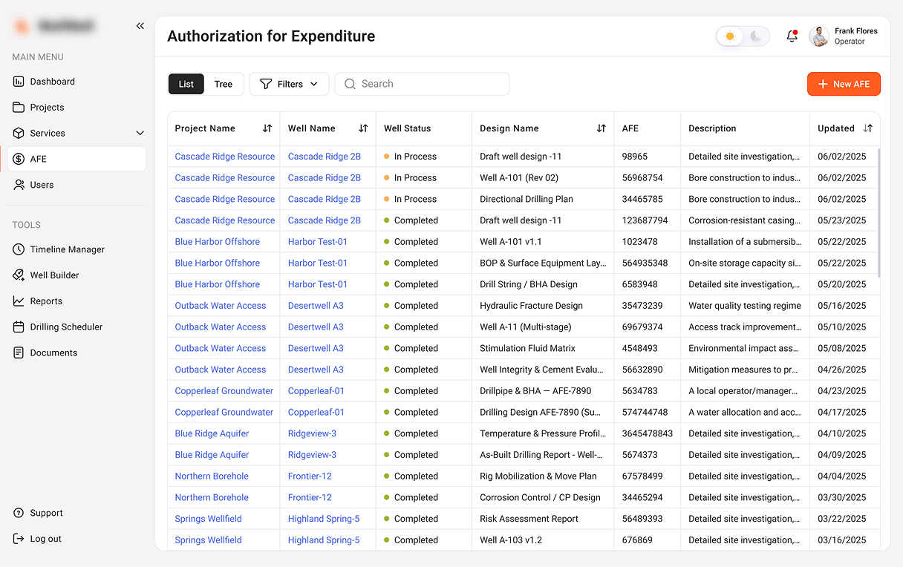Viewport: 903px width, 567px height.
Task: Open the Filters dropdown
Action: coord(290,84)
